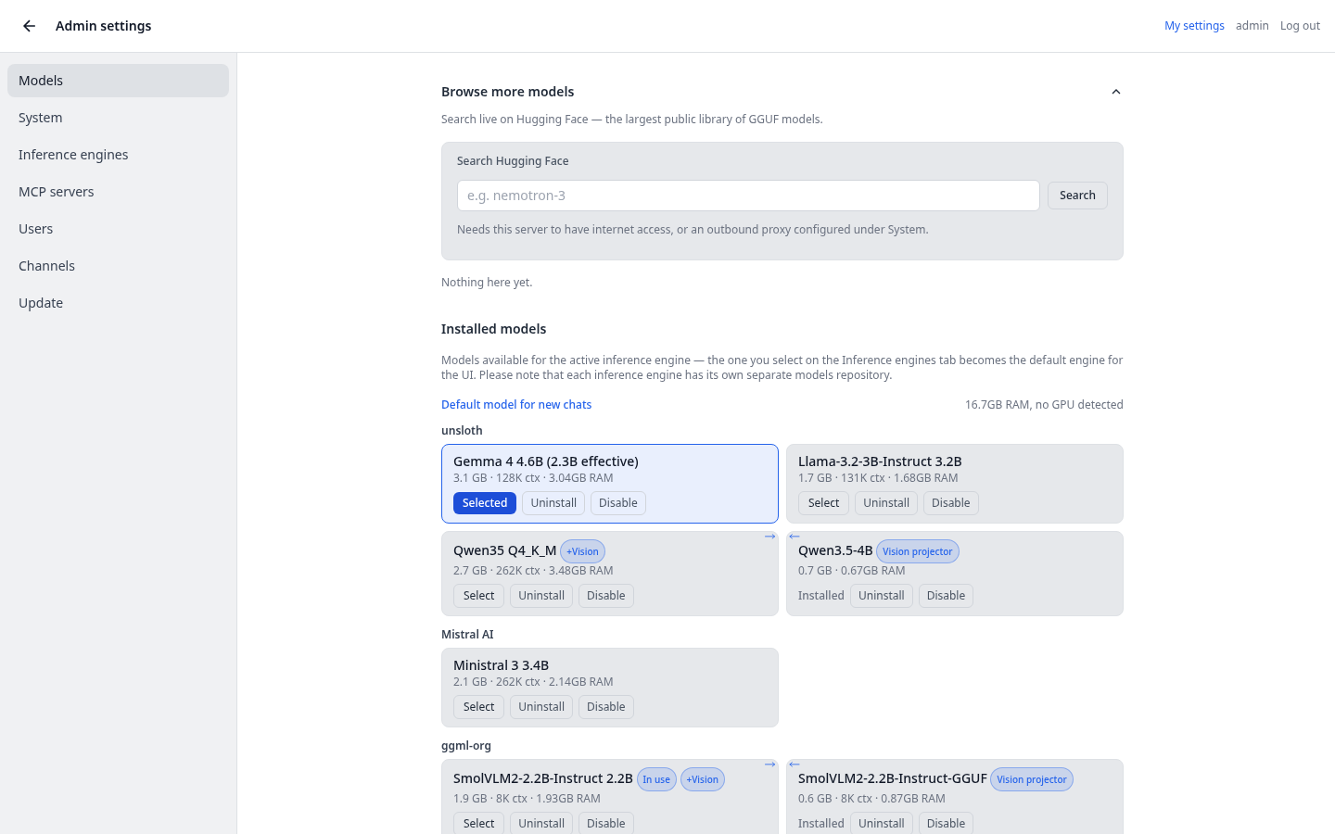Click the 16.7GB RAM, no GPU detected text
The height and width of the screenshot is (834, 1335).
[1044, 405]
